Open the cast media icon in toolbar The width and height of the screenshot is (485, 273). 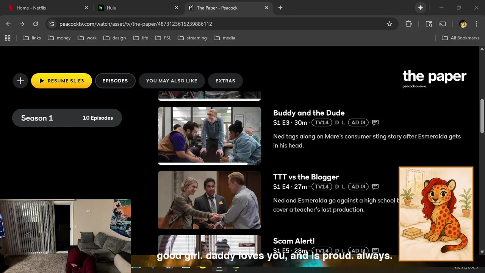coord(443,24)
